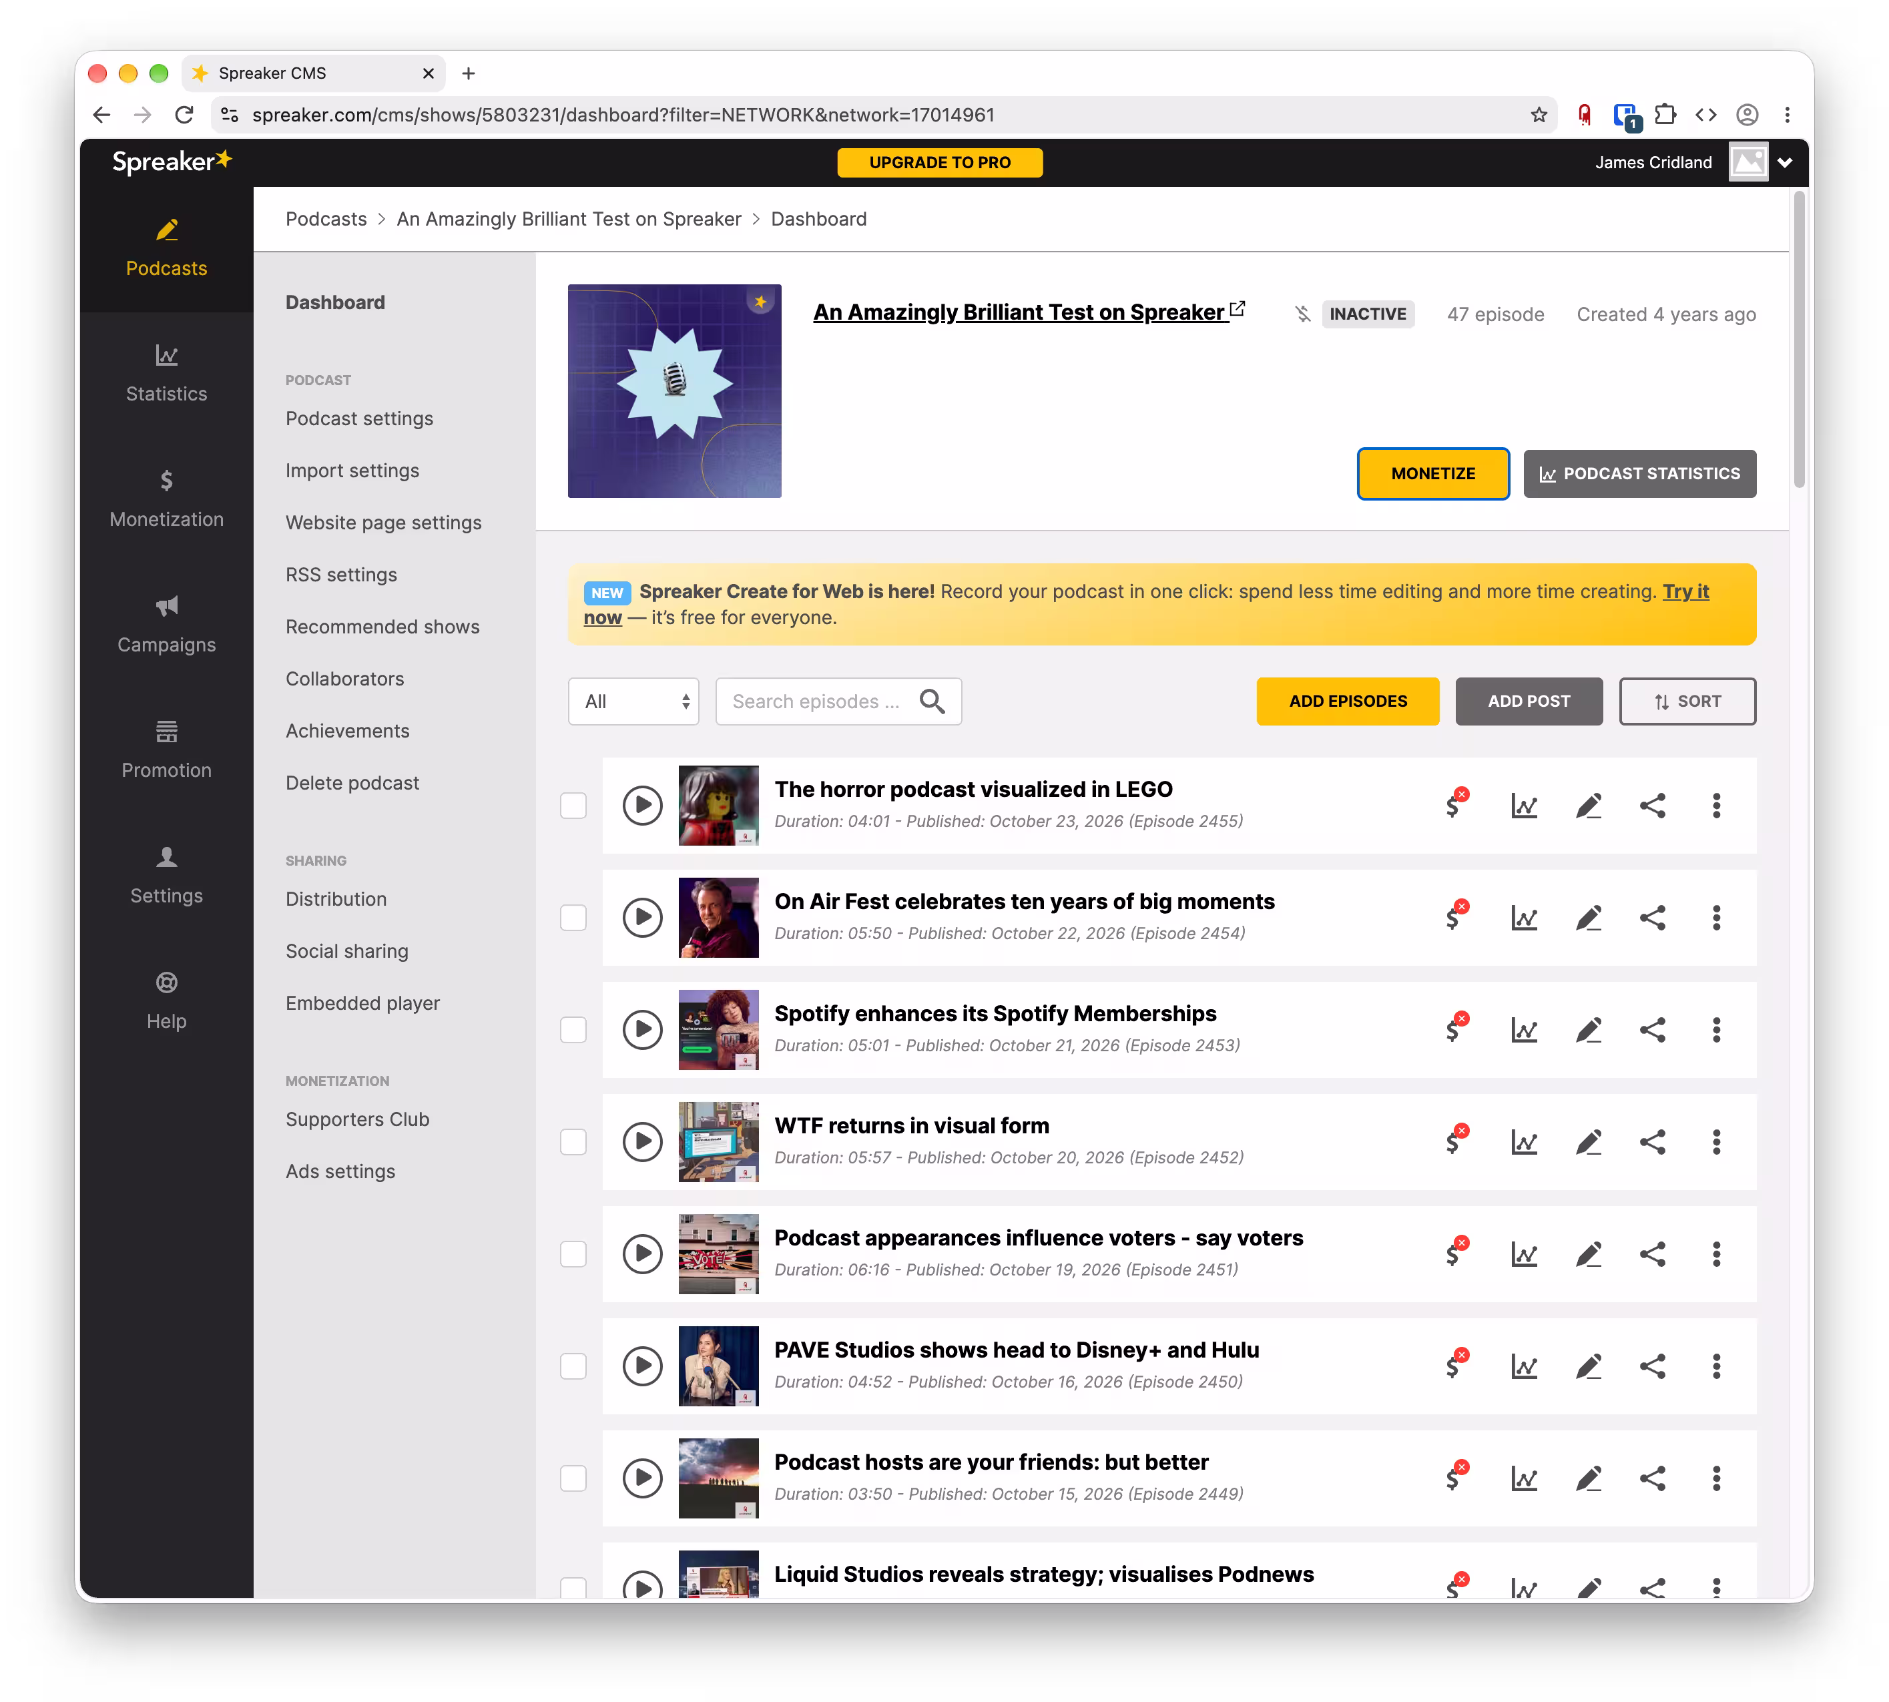
Task: Bookmark this page with star icon
Action: point(1539,114)
